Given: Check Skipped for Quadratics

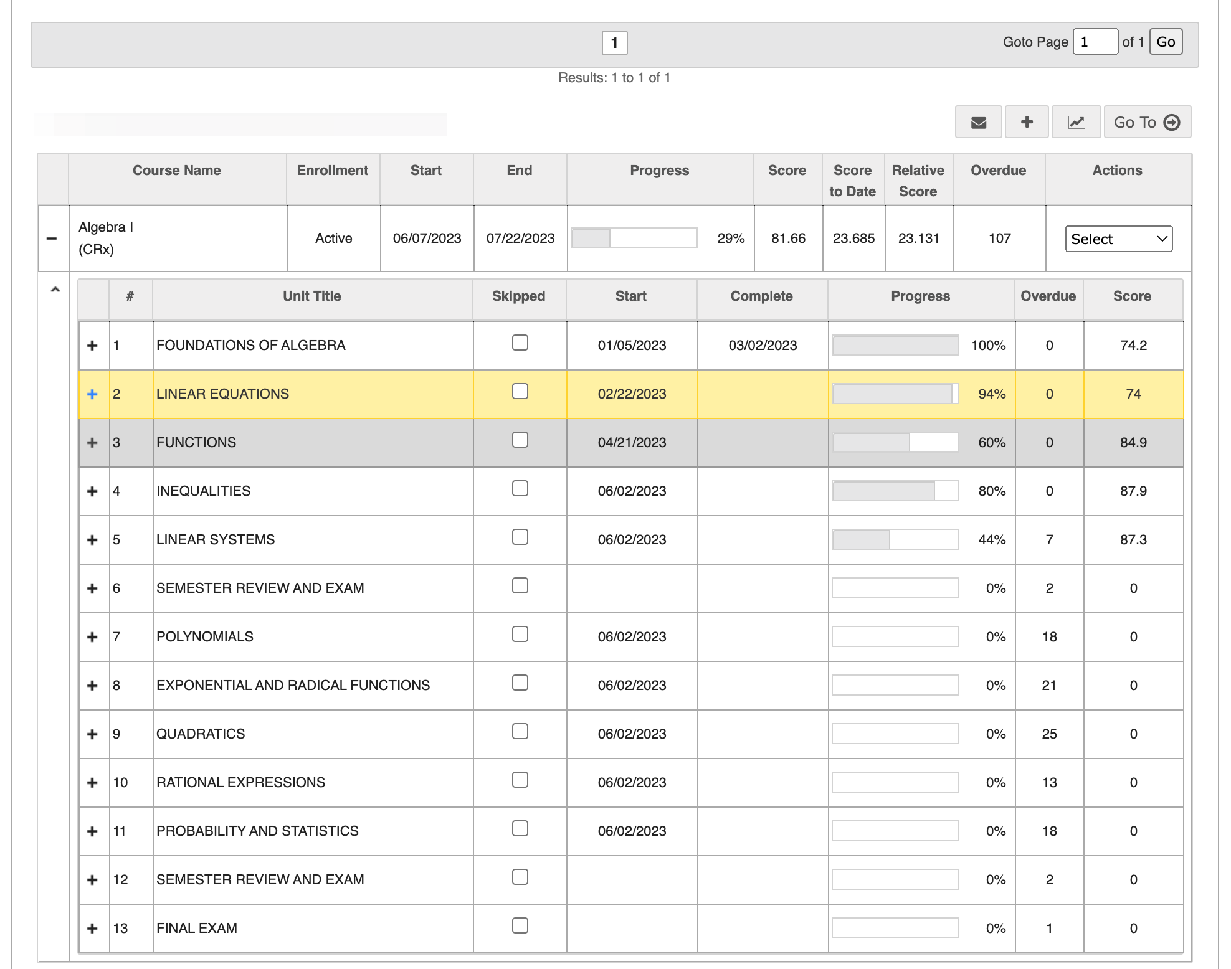Looking at the screenshot, I should (x=520, y=731).
